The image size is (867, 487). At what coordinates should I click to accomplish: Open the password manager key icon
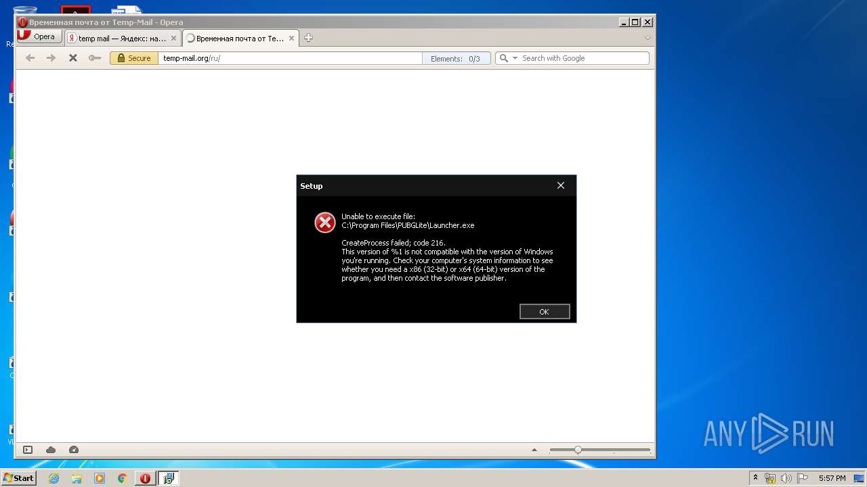pyautogui.click(x=95, y=58)
